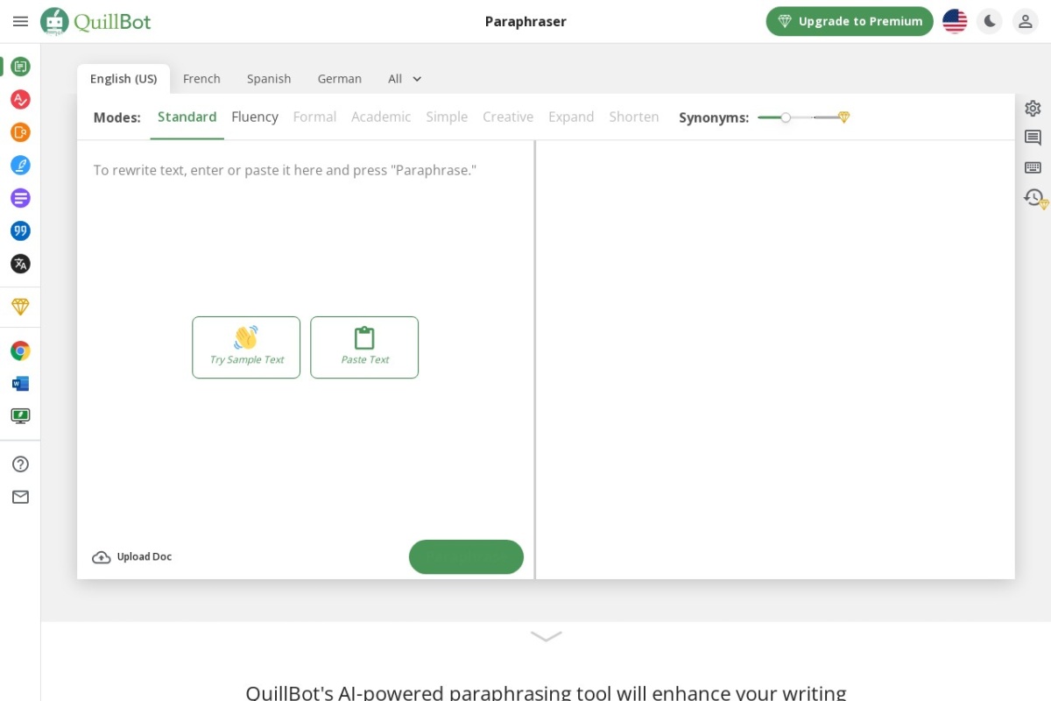
Task: Click the Synonyms slider handle
Action: 786,117
